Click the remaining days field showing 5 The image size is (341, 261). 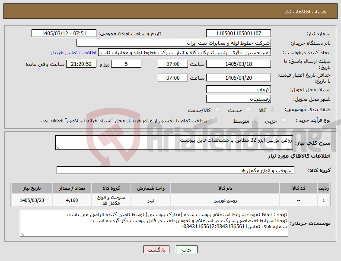point(126,64)
